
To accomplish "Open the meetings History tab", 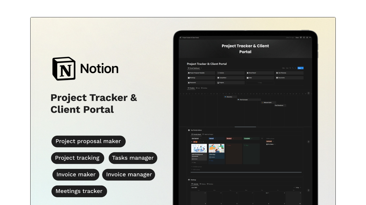I will (203, 184).
